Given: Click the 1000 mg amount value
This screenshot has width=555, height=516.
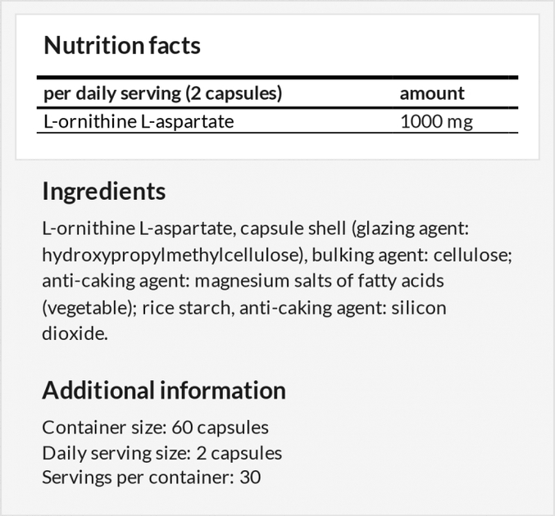Looking at the screenshot, I should tap(436, 122).
